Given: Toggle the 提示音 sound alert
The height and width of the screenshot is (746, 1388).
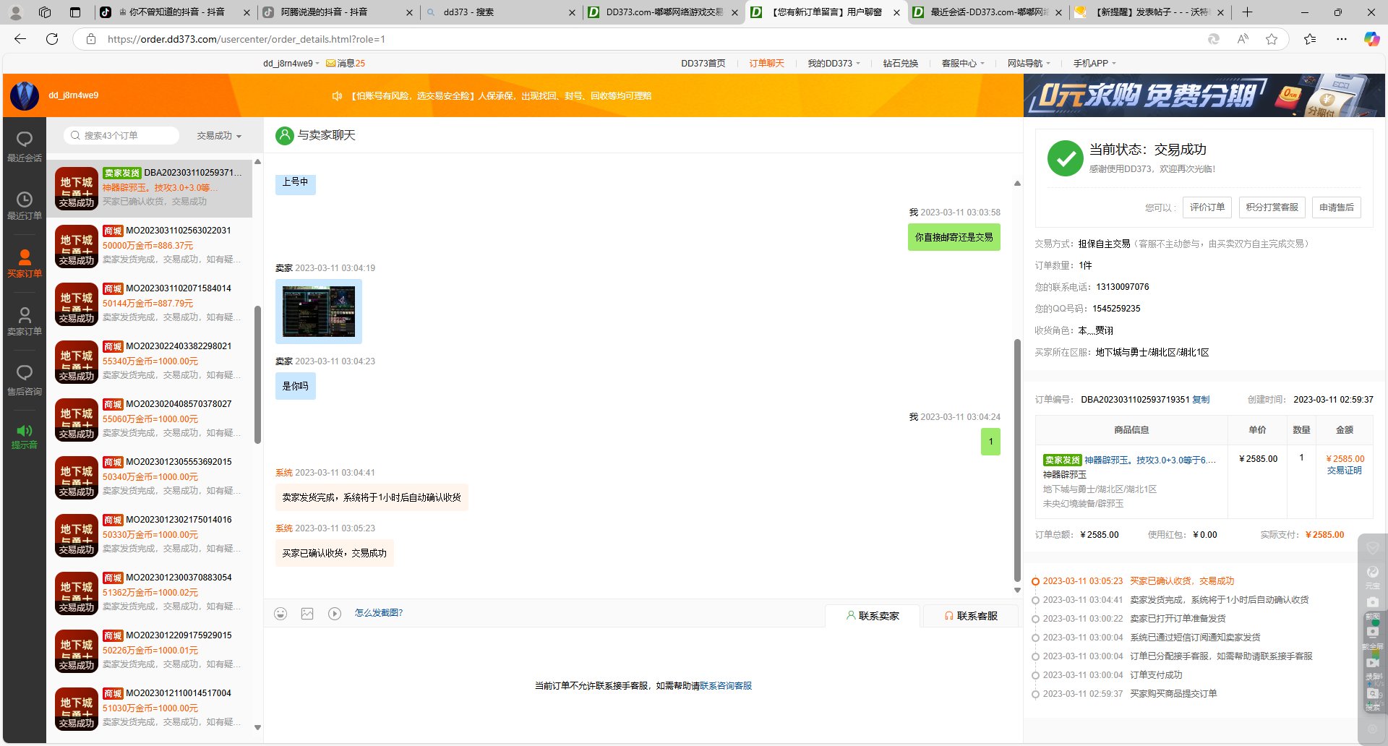Looking at the screenshot, I should pos(25,437).
